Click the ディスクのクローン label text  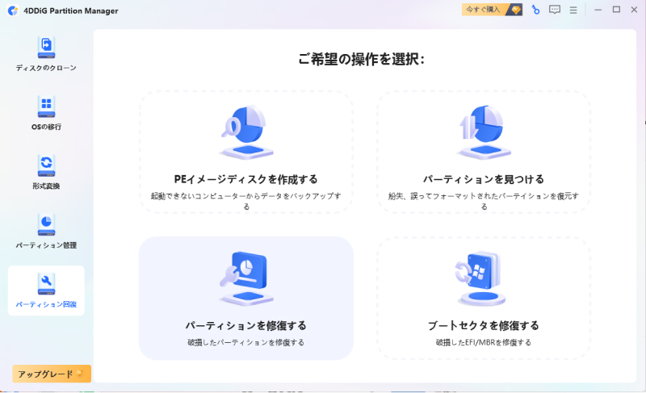[x=46, y=68]
